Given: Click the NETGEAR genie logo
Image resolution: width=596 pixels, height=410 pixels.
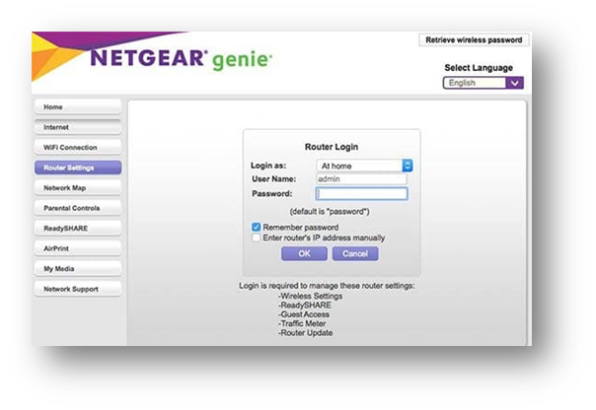Looking at the screenshot, I should coord(182,59).
